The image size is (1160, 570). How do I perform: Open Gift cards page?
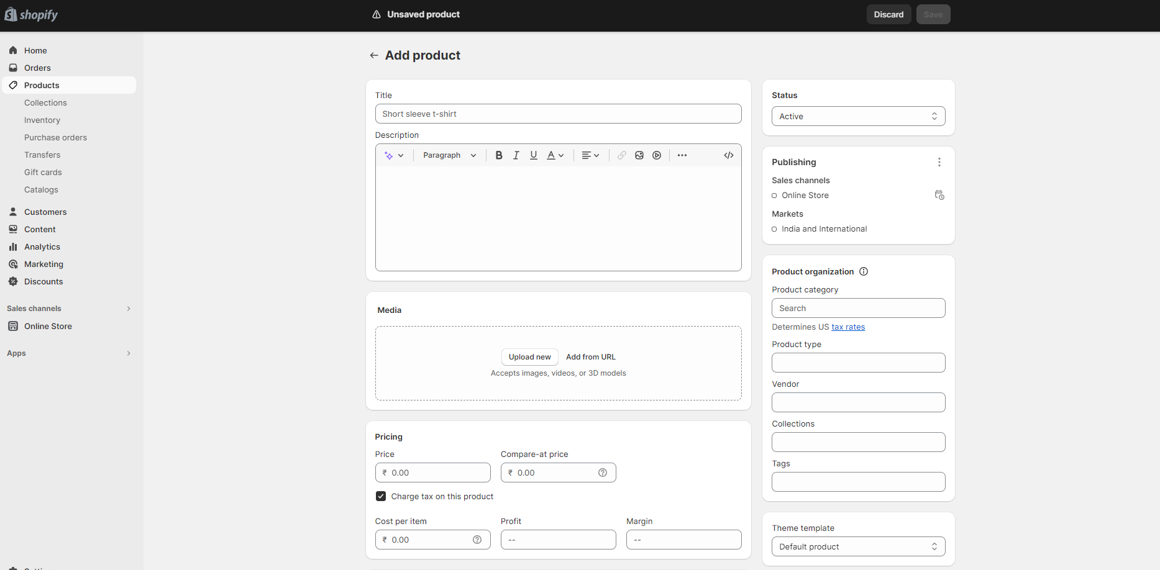click(43, 172)
